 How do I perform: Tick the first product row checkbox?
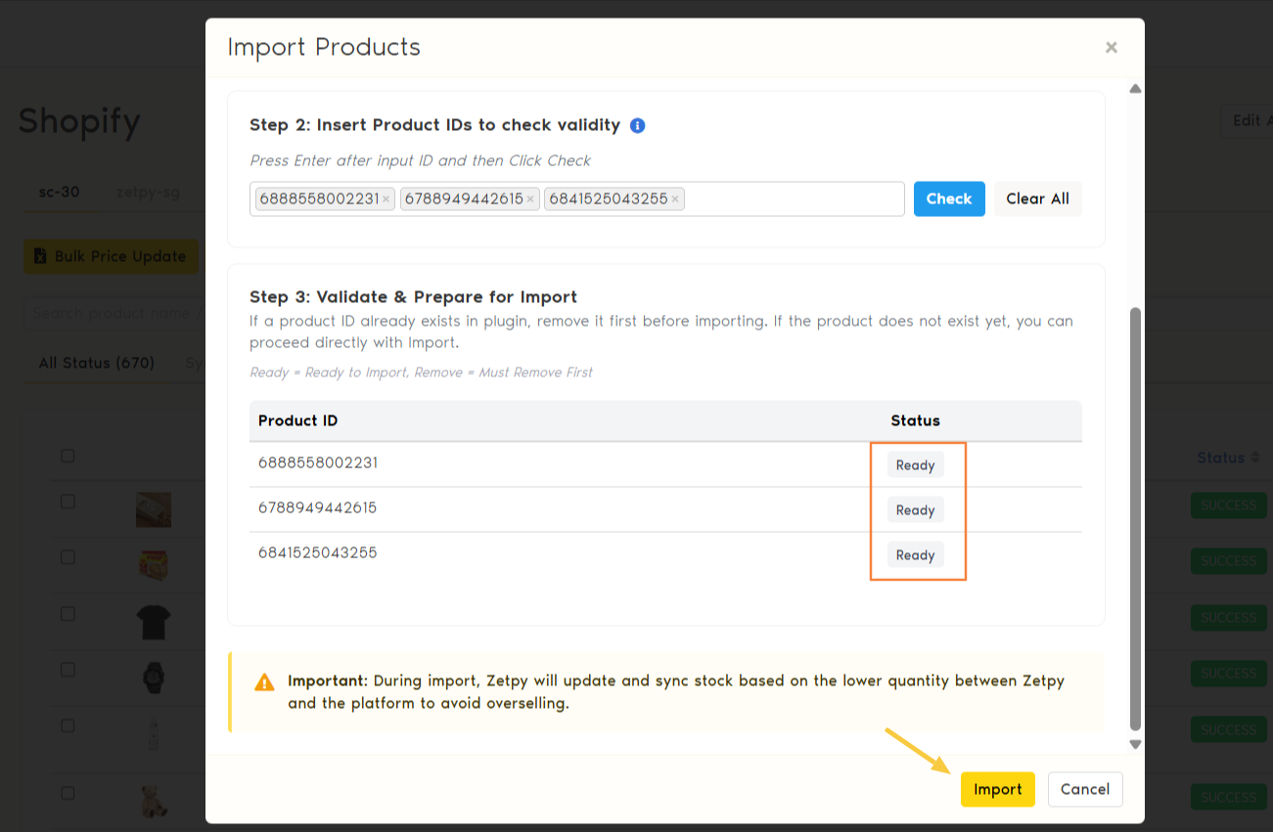68,501
